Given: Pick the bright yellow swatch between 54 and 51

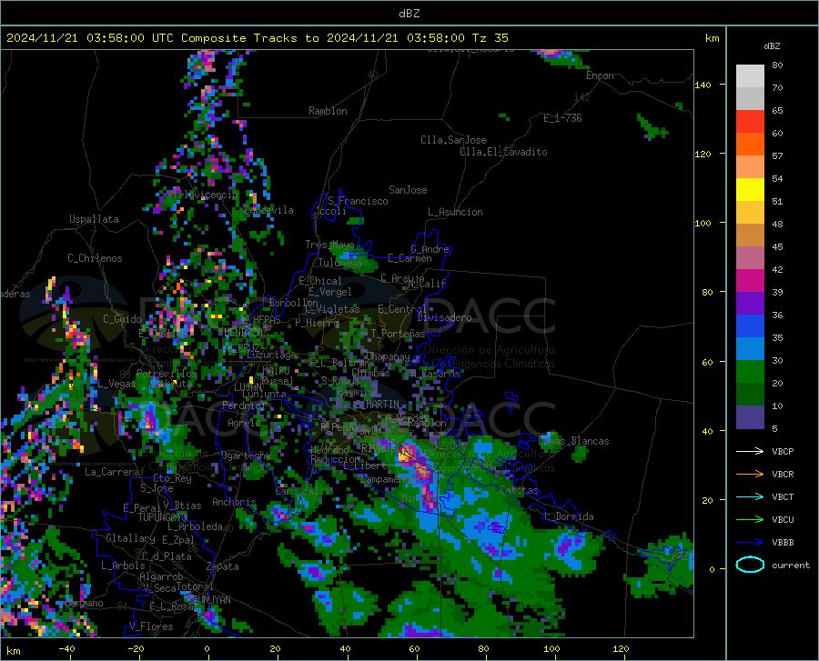Looking at the screenshot, I should point(750,190).
